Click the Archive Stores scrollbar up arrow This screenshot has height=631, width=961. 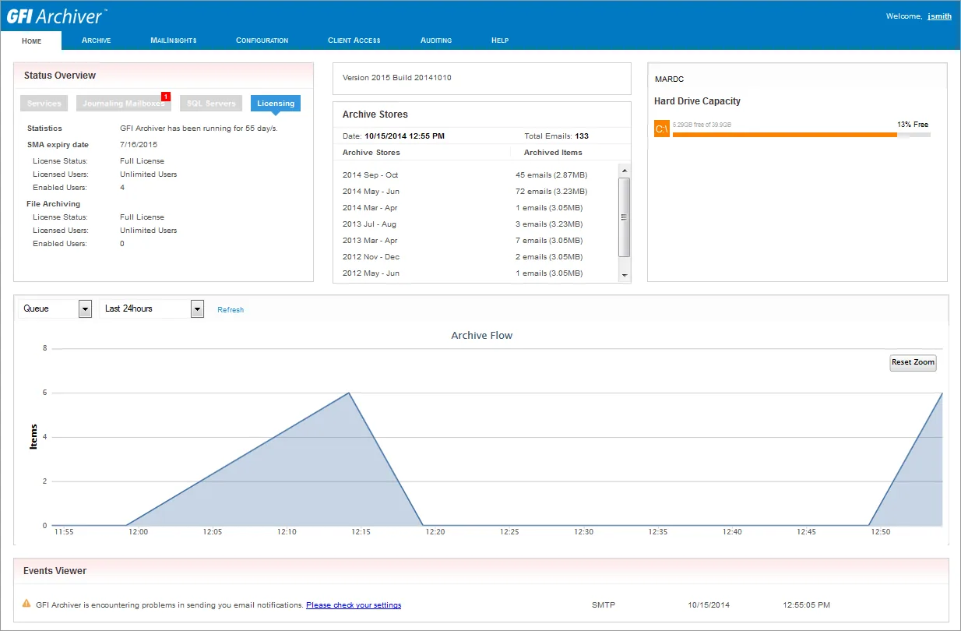click(625, 170)
